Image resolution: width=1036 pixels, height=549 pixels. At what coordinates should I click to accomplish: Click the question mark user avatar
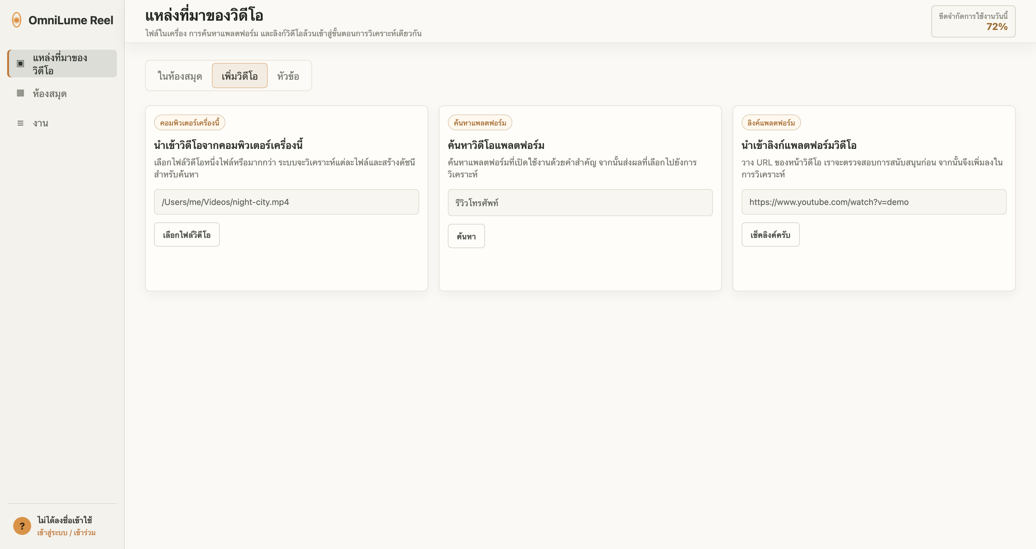coord(22,526)
